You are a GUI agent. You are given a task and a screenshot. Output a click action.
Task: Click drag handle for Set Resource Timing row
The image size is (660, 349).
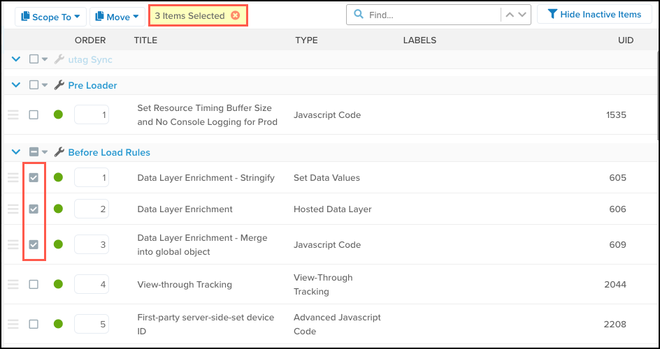point(13,114)
